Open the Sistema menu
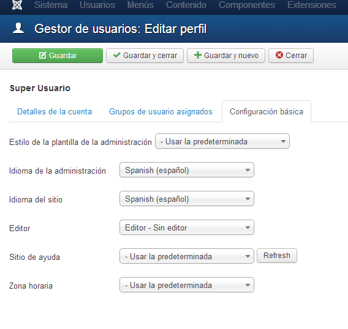Image resolution: width=348 pixels, height=329 pixels. (x=51, y=5)
